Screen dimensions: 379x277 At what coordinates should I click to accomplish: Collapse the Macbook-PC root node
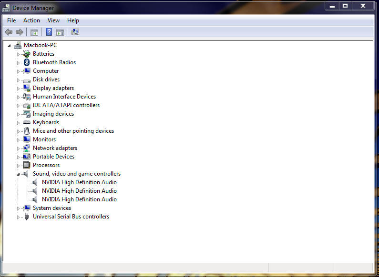(x=9, y=45)
